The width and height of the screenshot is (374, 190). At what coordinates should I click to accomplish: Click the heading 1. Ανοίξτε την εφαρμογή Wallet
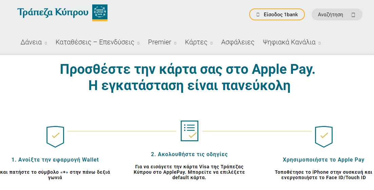pyautogui.click(x=55, y=160)
